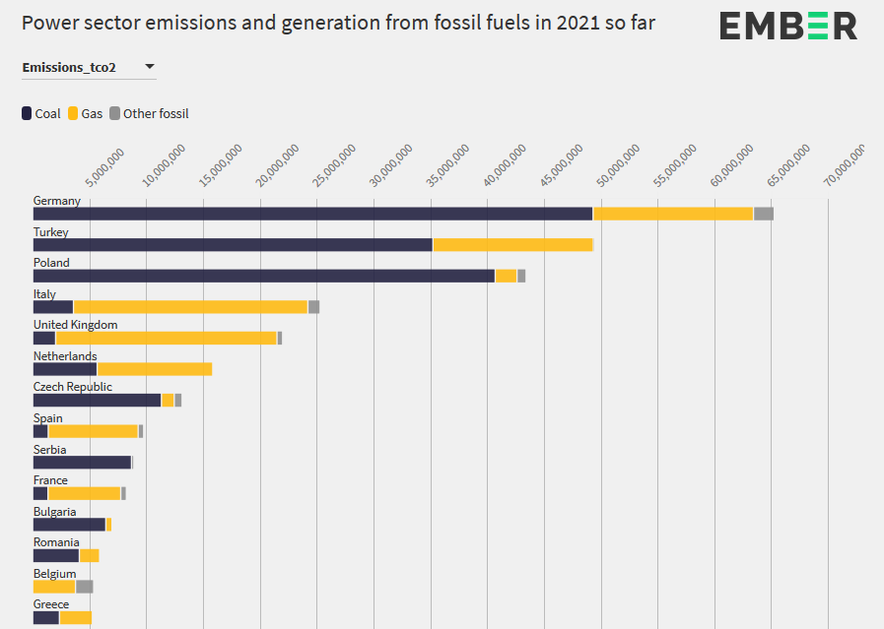884x629 pixels.
Task: Click Belgium's grey other fossil segment
Action: click(x=85, y=587)
